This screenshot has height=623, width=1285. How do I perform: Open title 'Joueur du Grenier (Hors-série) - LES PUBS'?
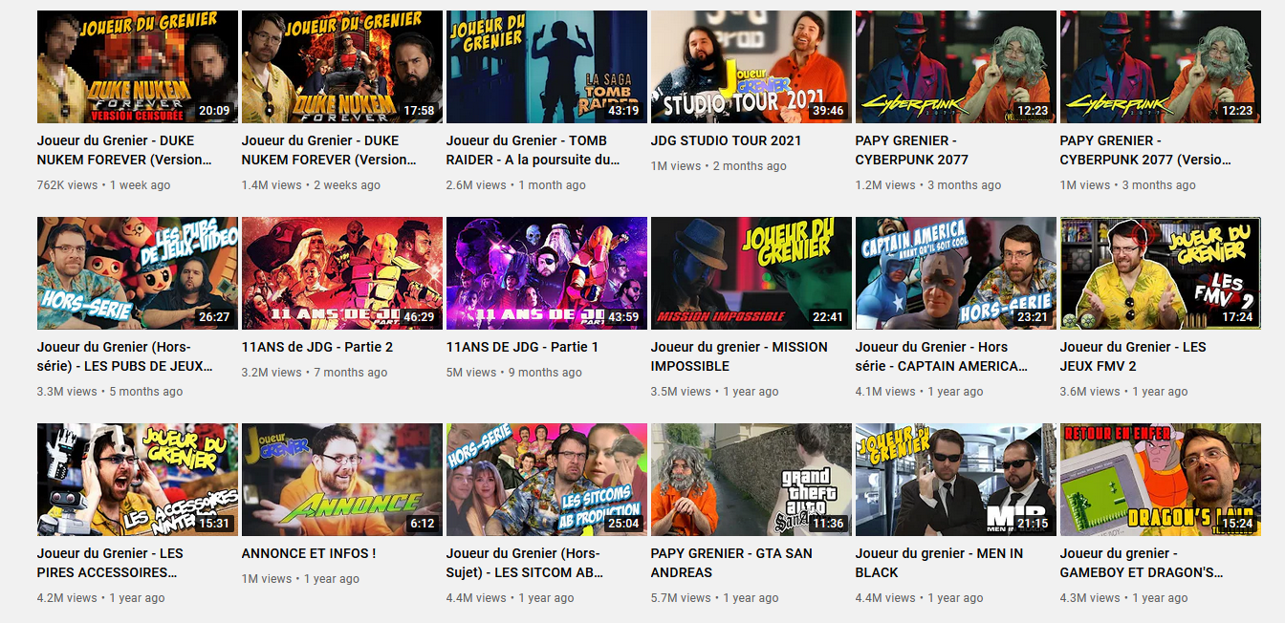tap(124, 356)
